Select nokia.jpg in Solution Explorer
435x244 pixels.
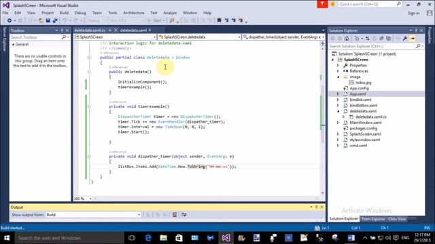coord(363,83)
